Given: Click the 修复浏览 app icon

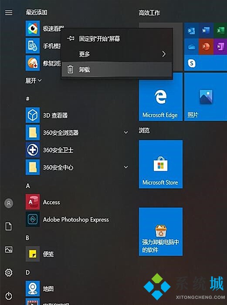Looking at the screenshot, I should point(33,63).
